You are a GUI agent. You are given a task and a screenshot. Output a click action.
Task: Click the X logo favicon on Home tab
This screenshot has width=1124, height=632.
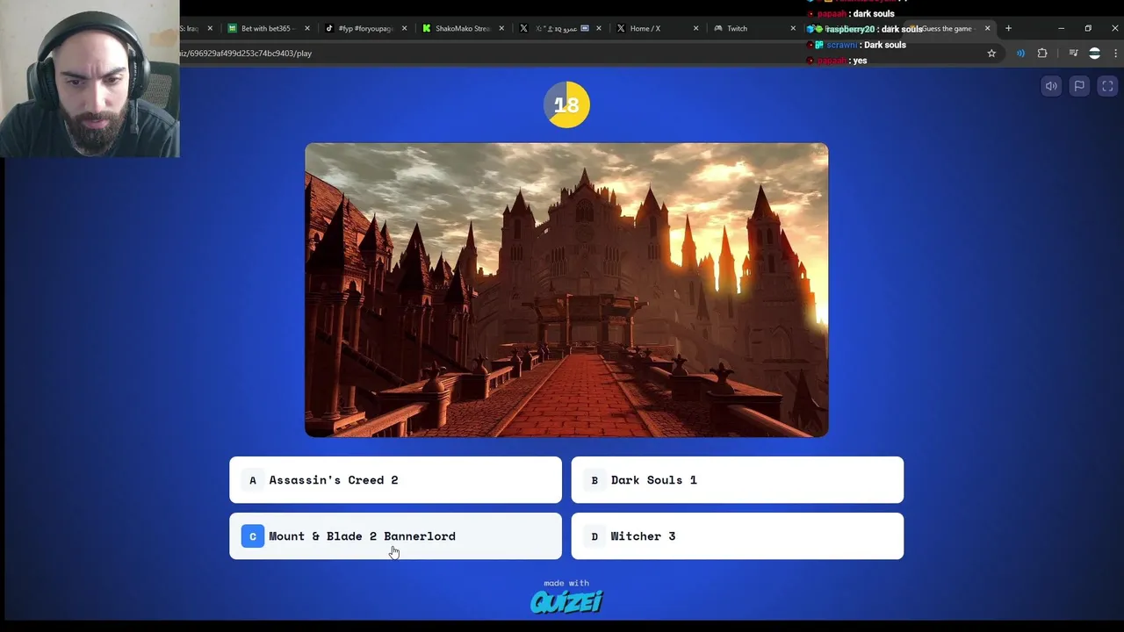pyautogui.click(x=621, y=28)
